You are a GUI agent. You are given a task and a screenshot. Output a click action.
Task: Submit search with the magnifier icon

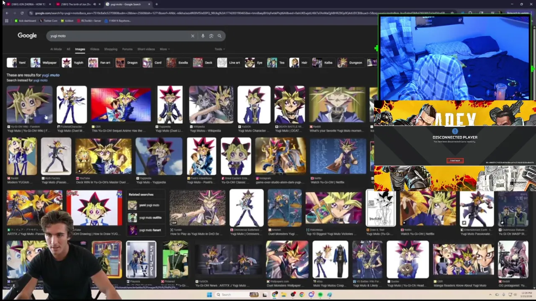click(219, 36)
